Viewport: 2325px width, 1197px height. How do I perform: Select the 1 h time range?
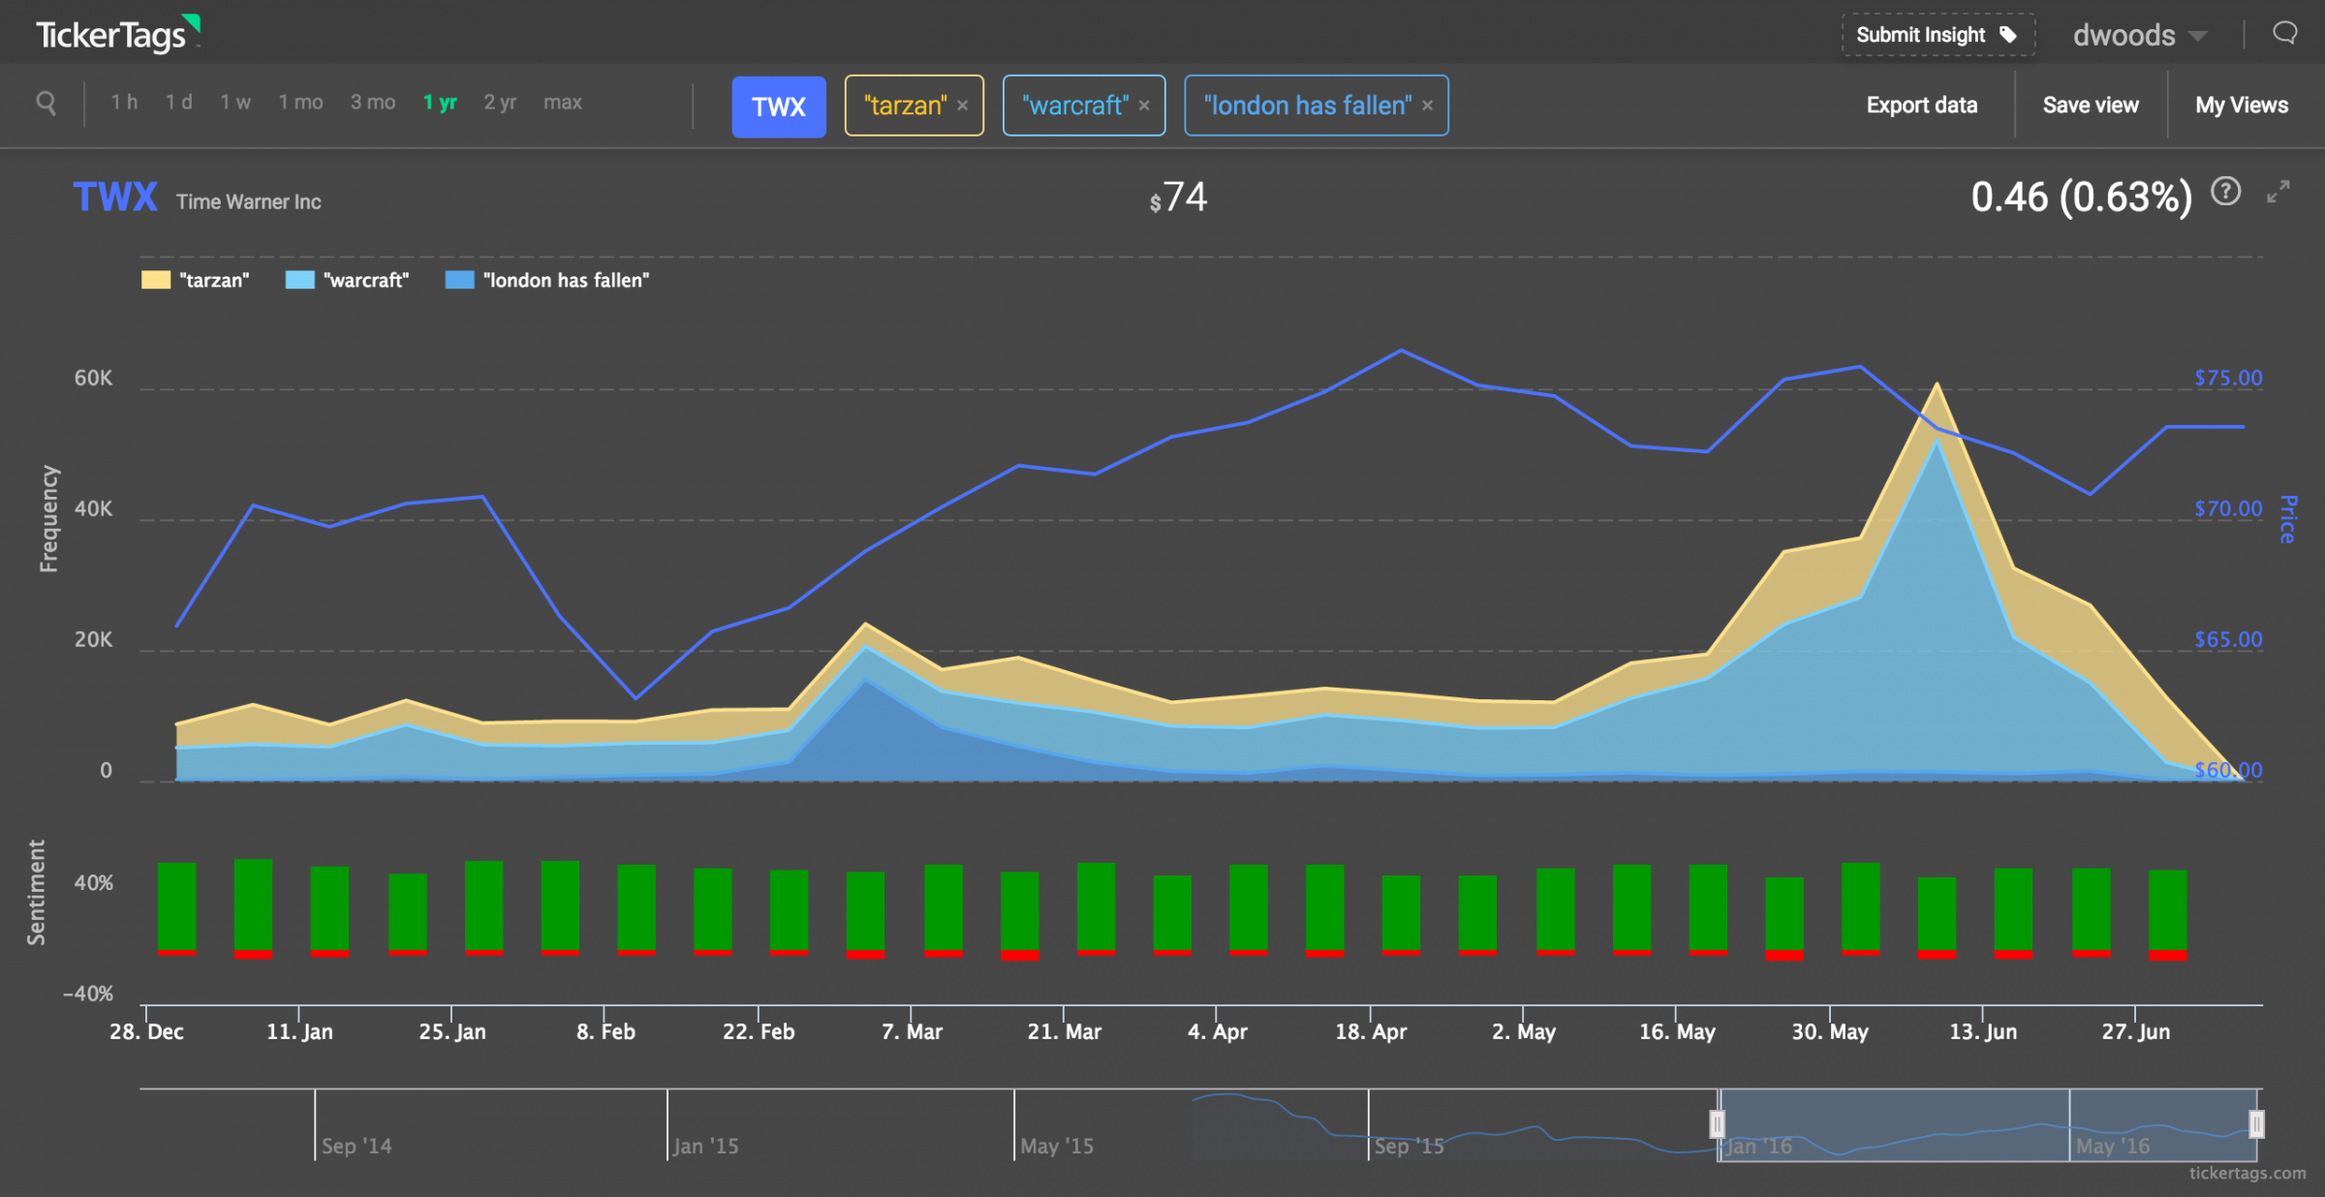click(x=124, y=103)
